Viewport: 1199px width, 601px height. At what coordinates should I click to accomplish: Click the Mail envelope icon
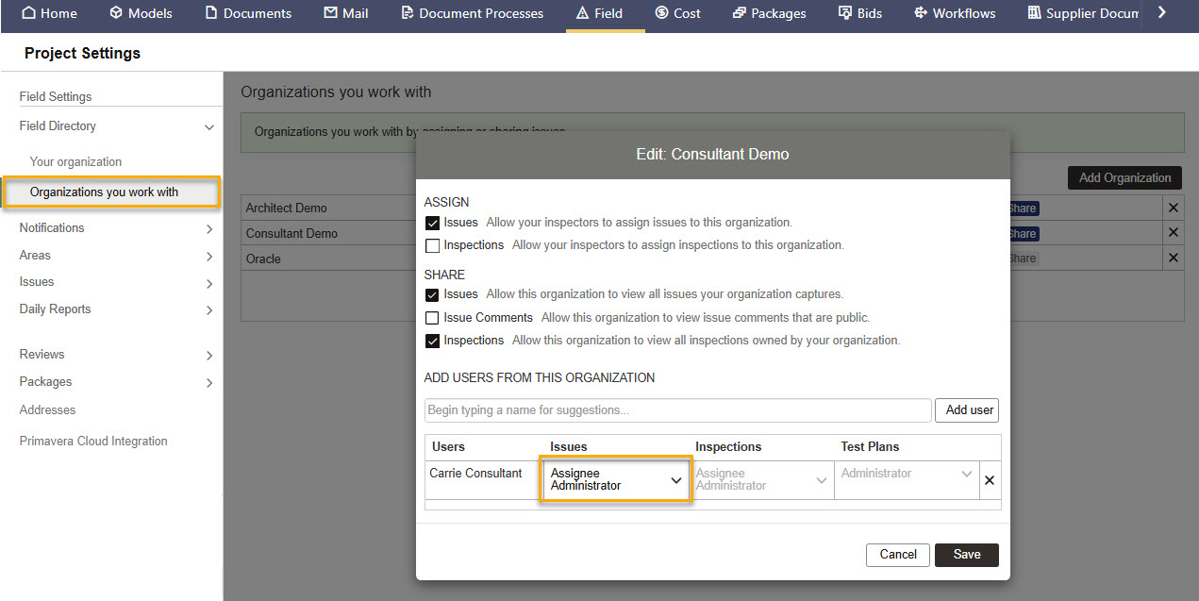point(330,13)
